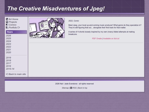
Task: Select year 2016 in sidebar
Action: (x=9, y=66)
